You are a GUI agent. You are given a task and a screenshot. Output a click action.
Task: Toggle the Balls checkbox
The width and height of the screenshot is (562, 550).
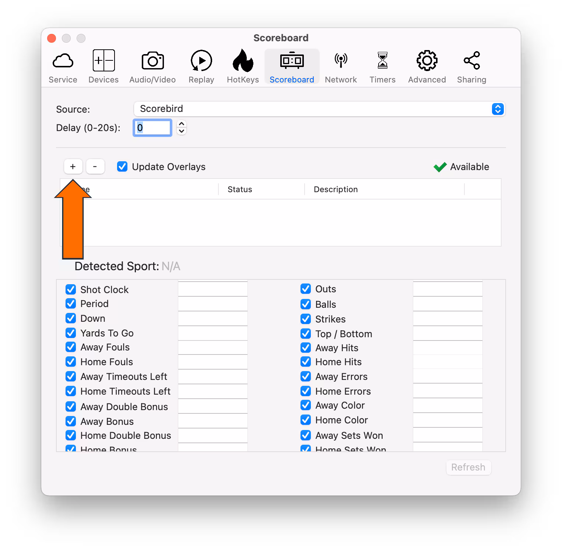pos(306,304)
